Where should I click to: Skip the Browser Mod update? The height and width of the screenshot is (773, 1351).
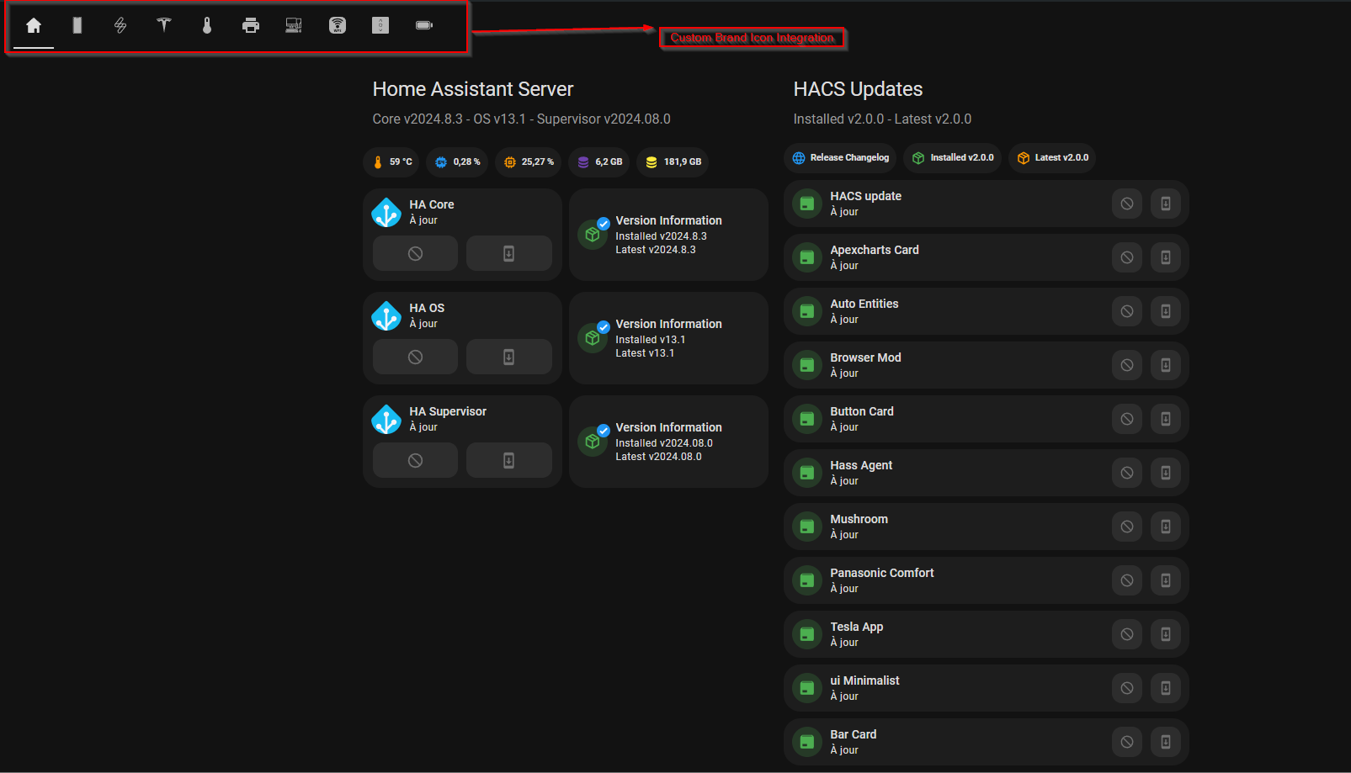[x=1126, y=365]
